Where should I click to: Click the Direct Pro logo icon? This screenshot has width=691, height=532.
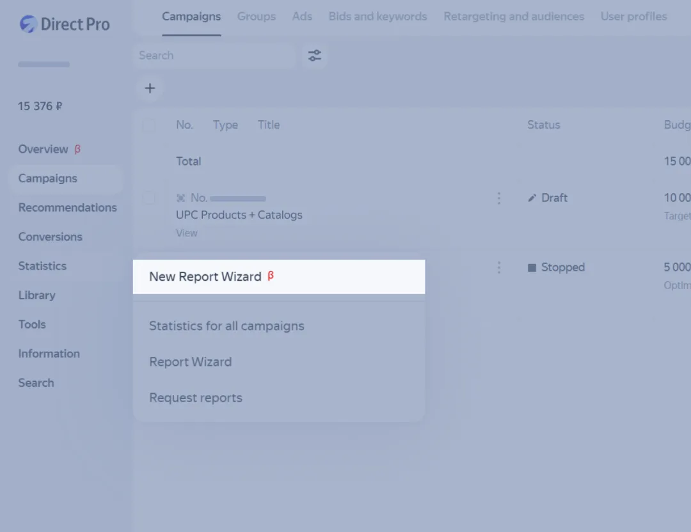[x=28, y=24]
